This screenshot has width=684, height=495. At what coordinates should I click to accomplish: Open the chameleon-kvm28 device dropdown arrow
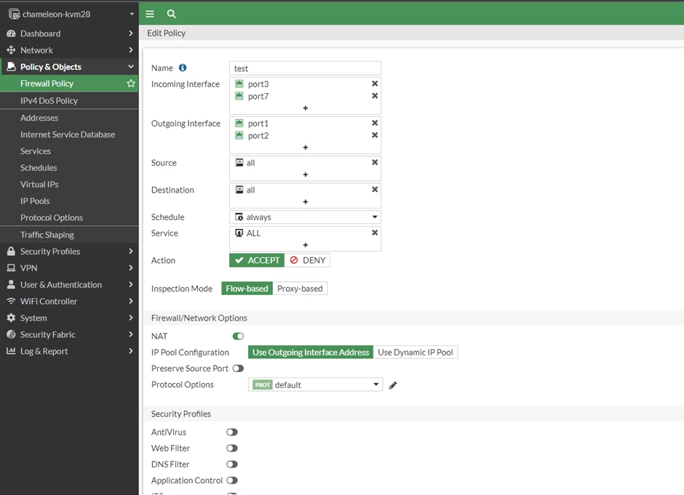tap(131, 14)
